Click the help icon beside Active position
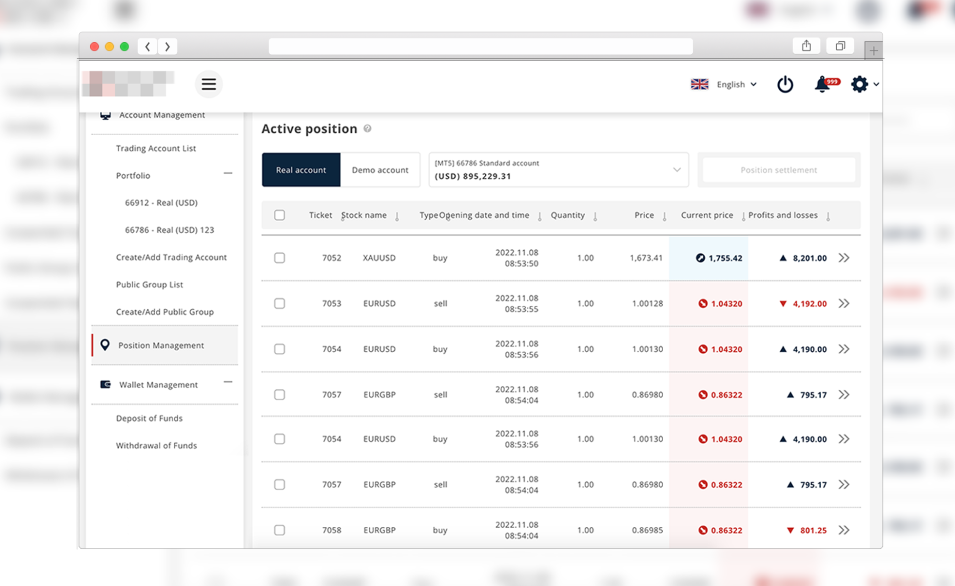Screen dimensions: 955x586 tap(367, 128)
